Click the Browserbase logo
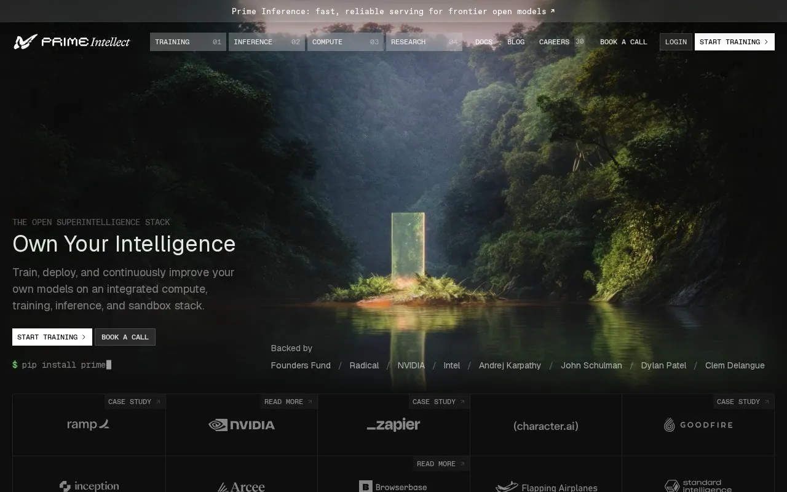The image size is (787, 492). coord(393,487)
